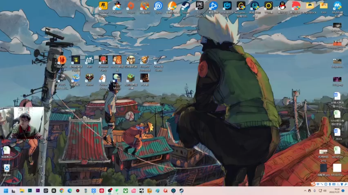This screenshot has width=348, height=195.
Task: Click the Sogou input method S icon
Action: [x=313, y=184]
